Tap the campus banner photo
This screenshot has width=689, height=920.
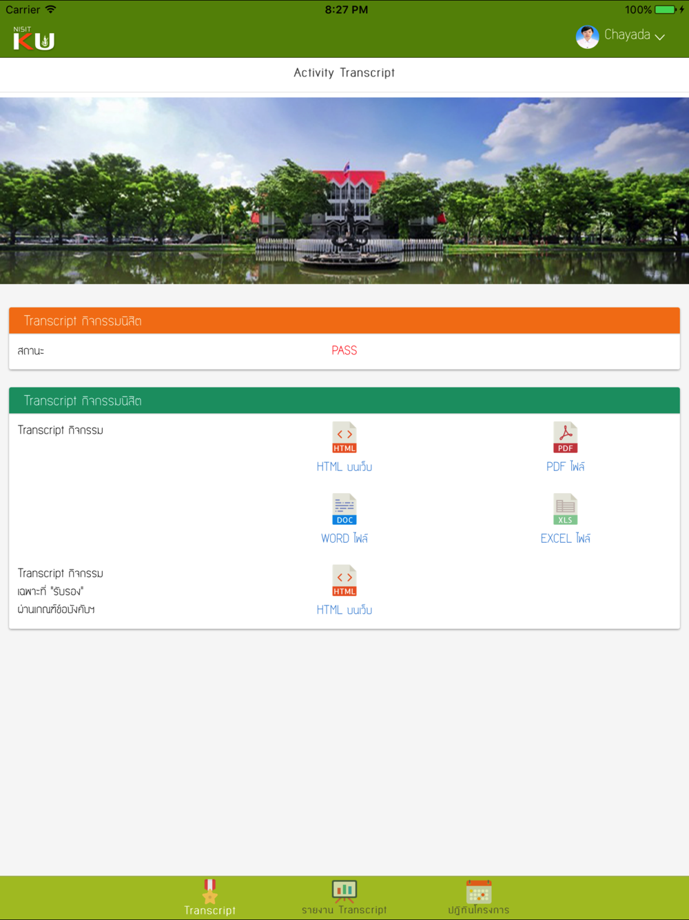click(344, 190)
